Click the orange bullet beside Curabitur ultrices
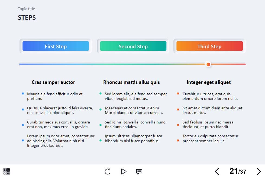 [x=178, y=94]
